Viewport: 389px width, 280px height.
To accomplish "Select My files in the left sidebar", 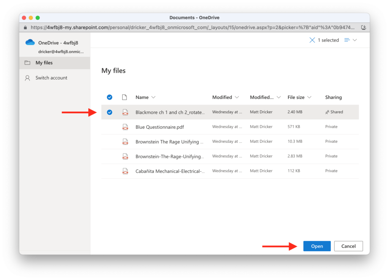I will (44, 62).
